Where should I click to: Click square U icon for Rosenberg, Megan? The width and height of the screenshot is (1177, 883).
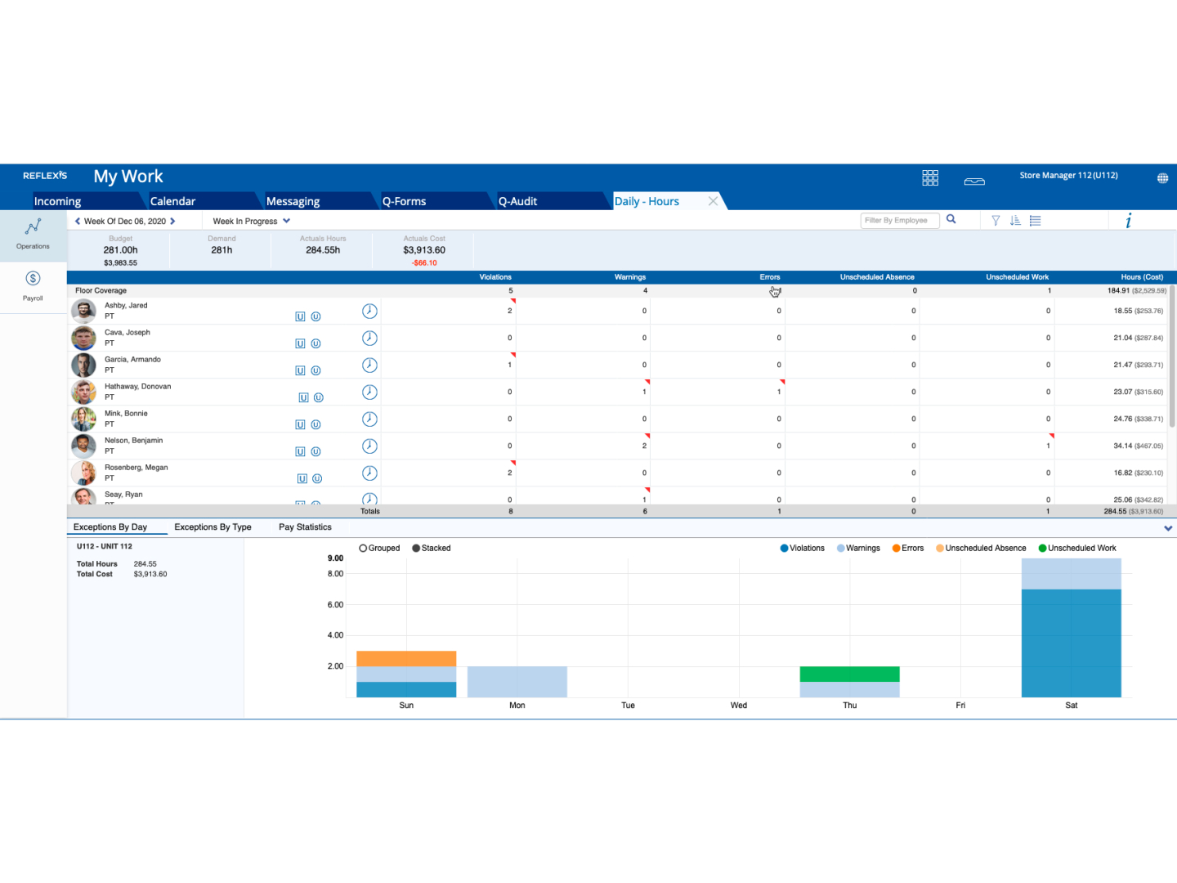302,478
